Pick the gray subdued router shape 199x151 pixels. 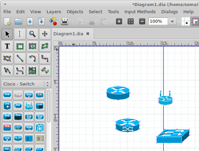tap(18, 95)
